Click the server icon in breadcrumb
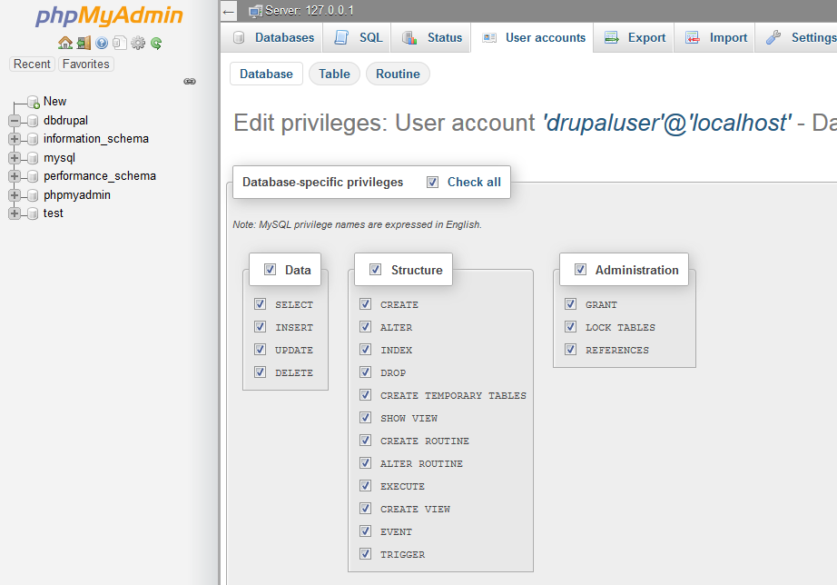 pos(256,11)
